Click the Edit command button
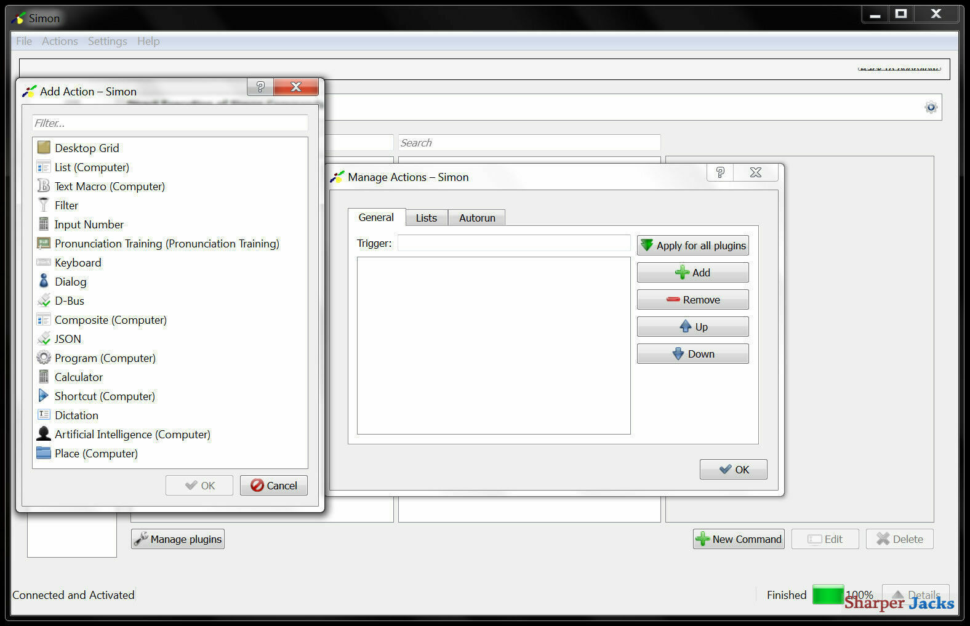Viewport: 970px width, 626px height. 825,539
